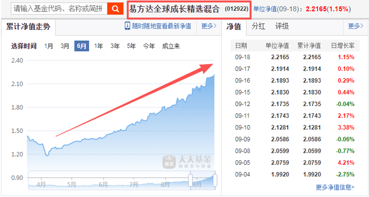The image size is (369, 197).
Task: Select the 1月 time range
Action: click(49, 46)
